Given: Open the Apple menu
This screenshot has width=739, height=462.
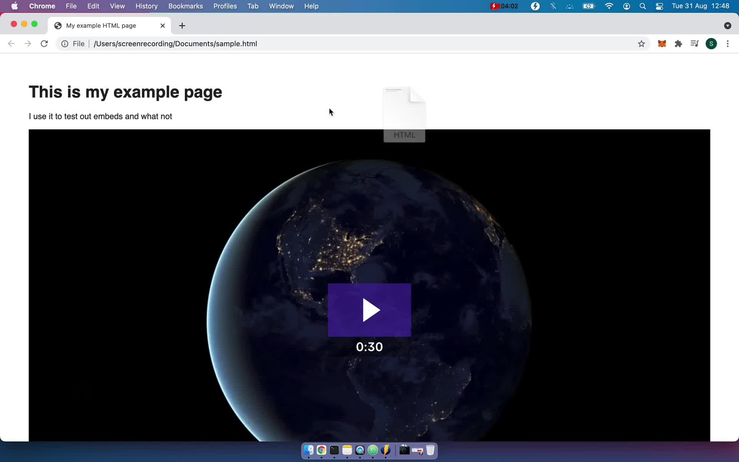Looking at the screenshot, I should pyautogui.click(x=14, y=6).
